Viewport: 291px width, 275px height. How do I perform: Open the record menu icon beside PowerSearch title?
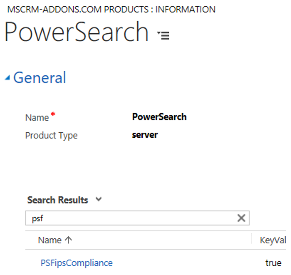coord(163,35)
